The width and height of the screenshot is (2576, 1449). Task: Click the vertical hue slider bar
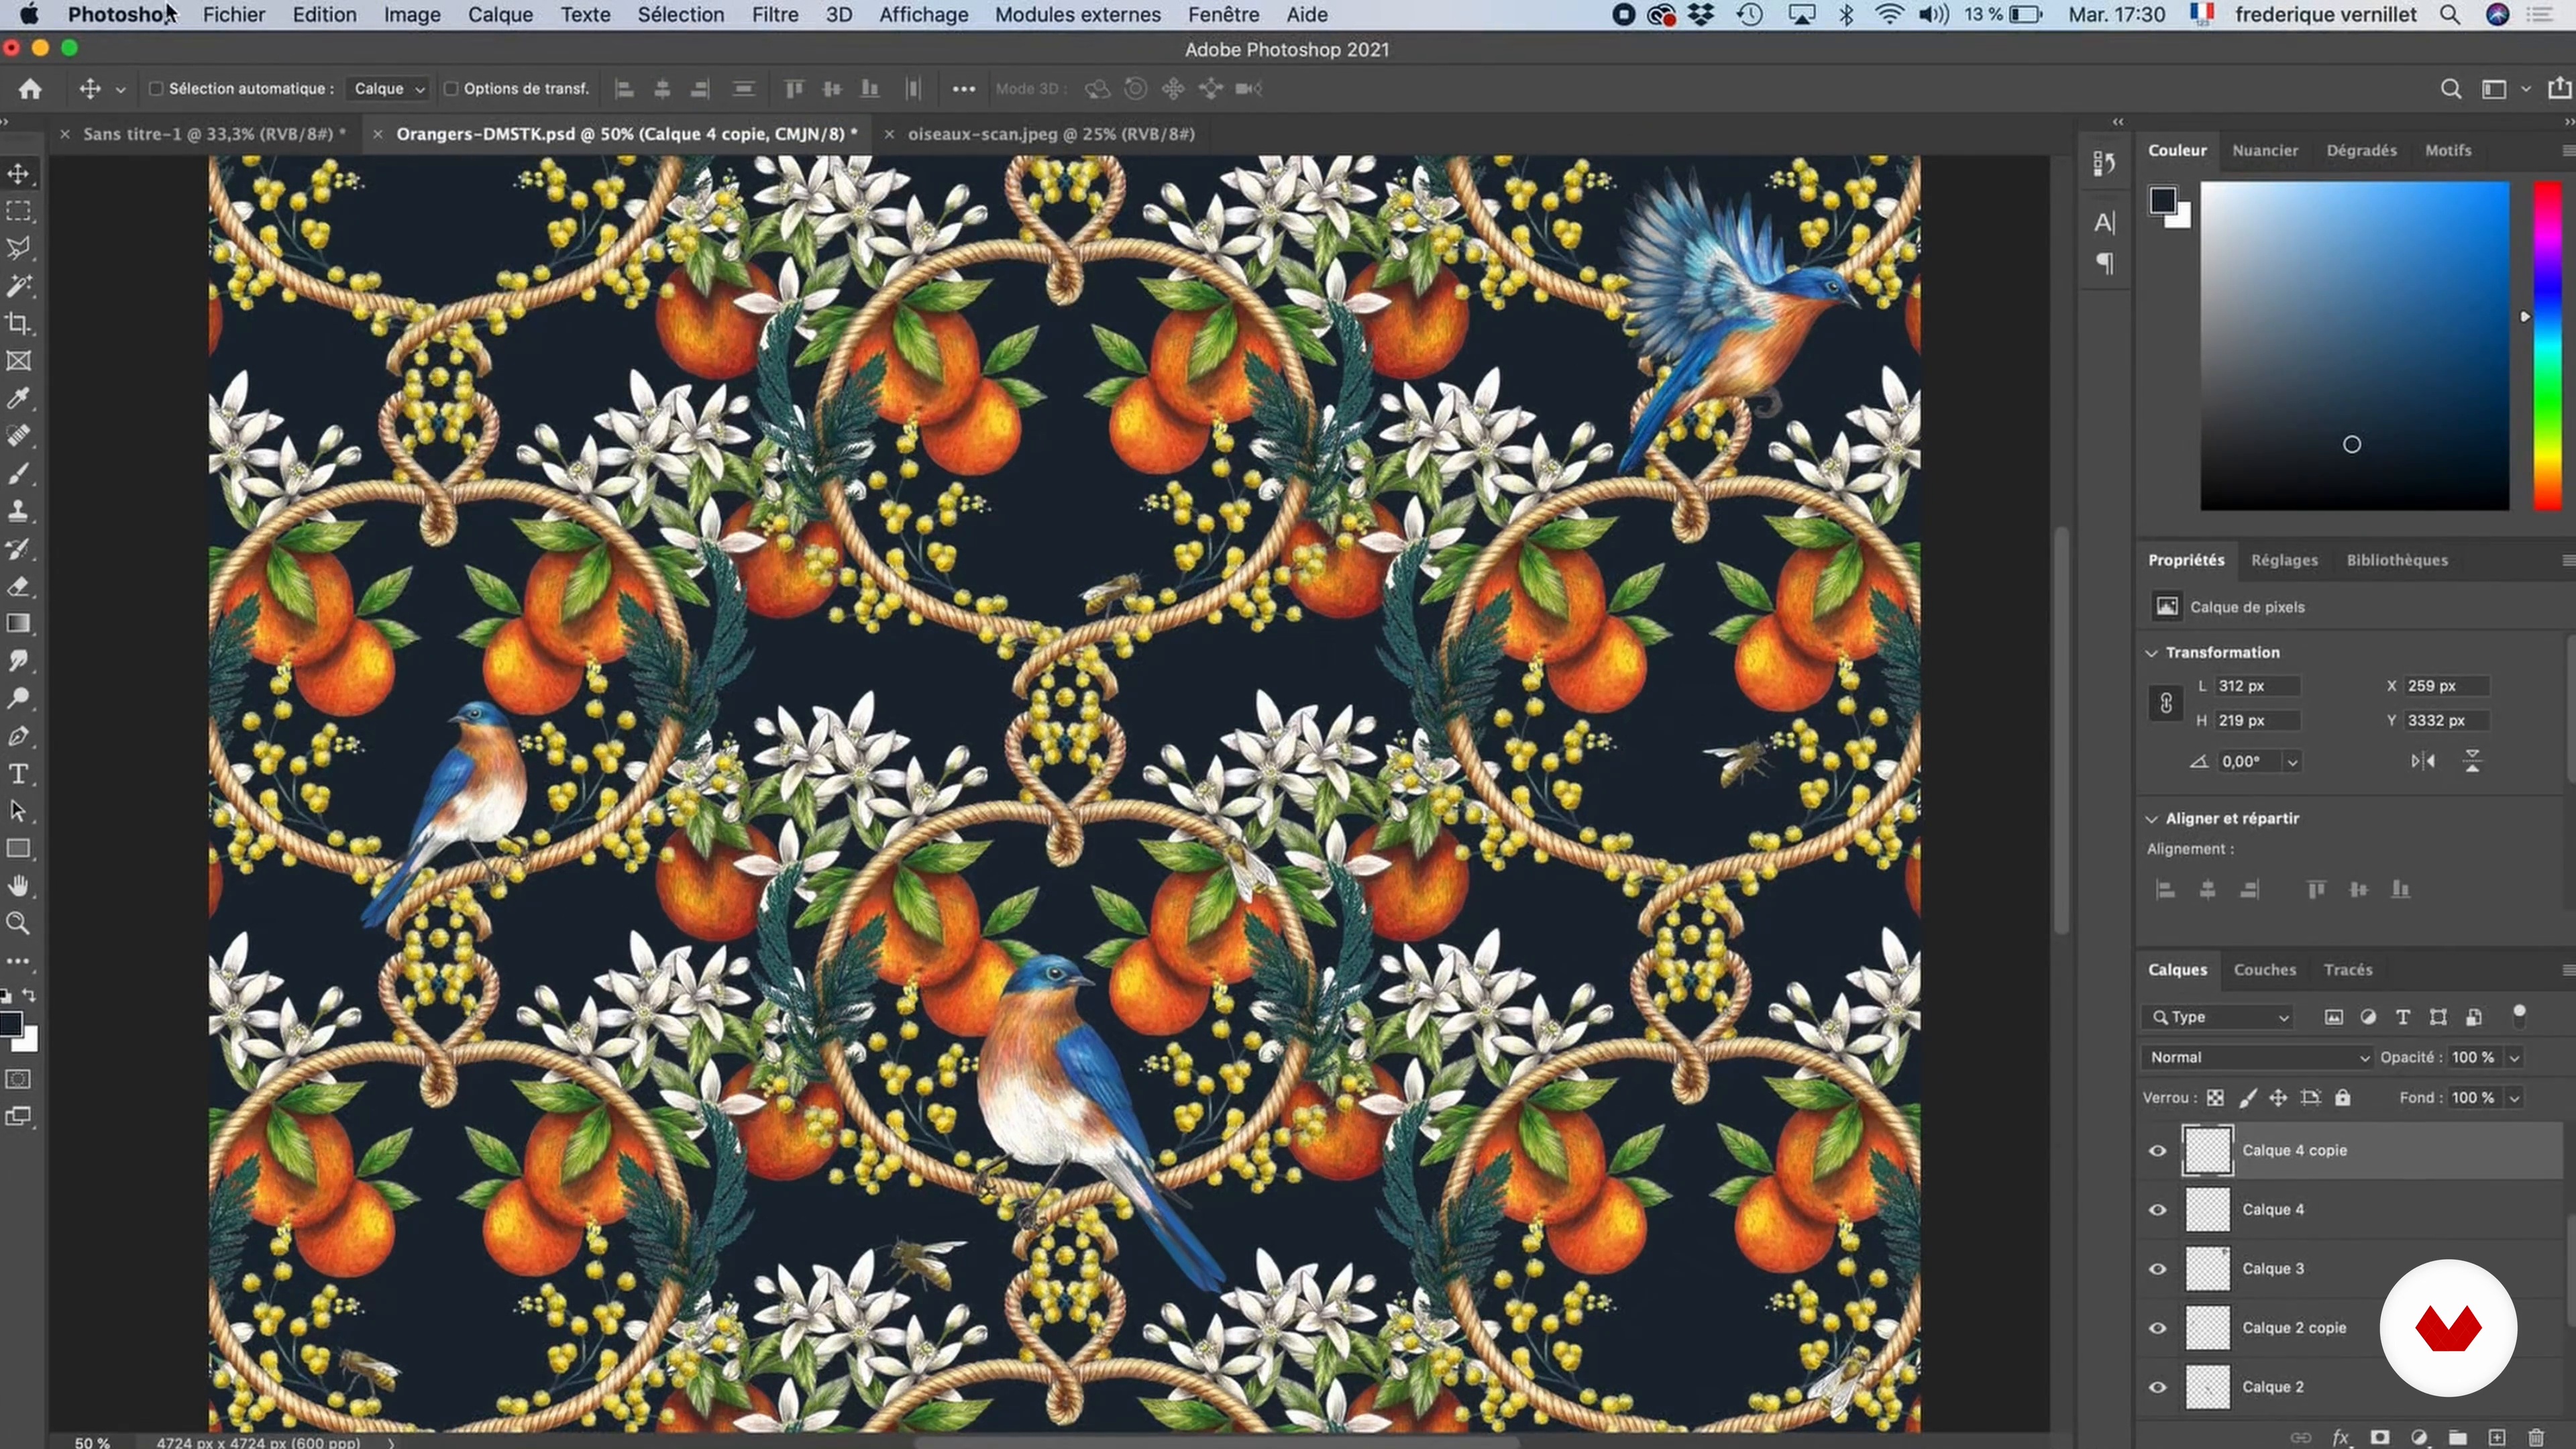point(2546,345)
